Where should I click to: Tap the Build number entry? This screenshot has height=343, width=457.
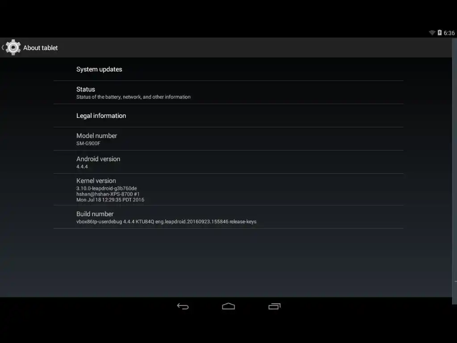point(228,217)
